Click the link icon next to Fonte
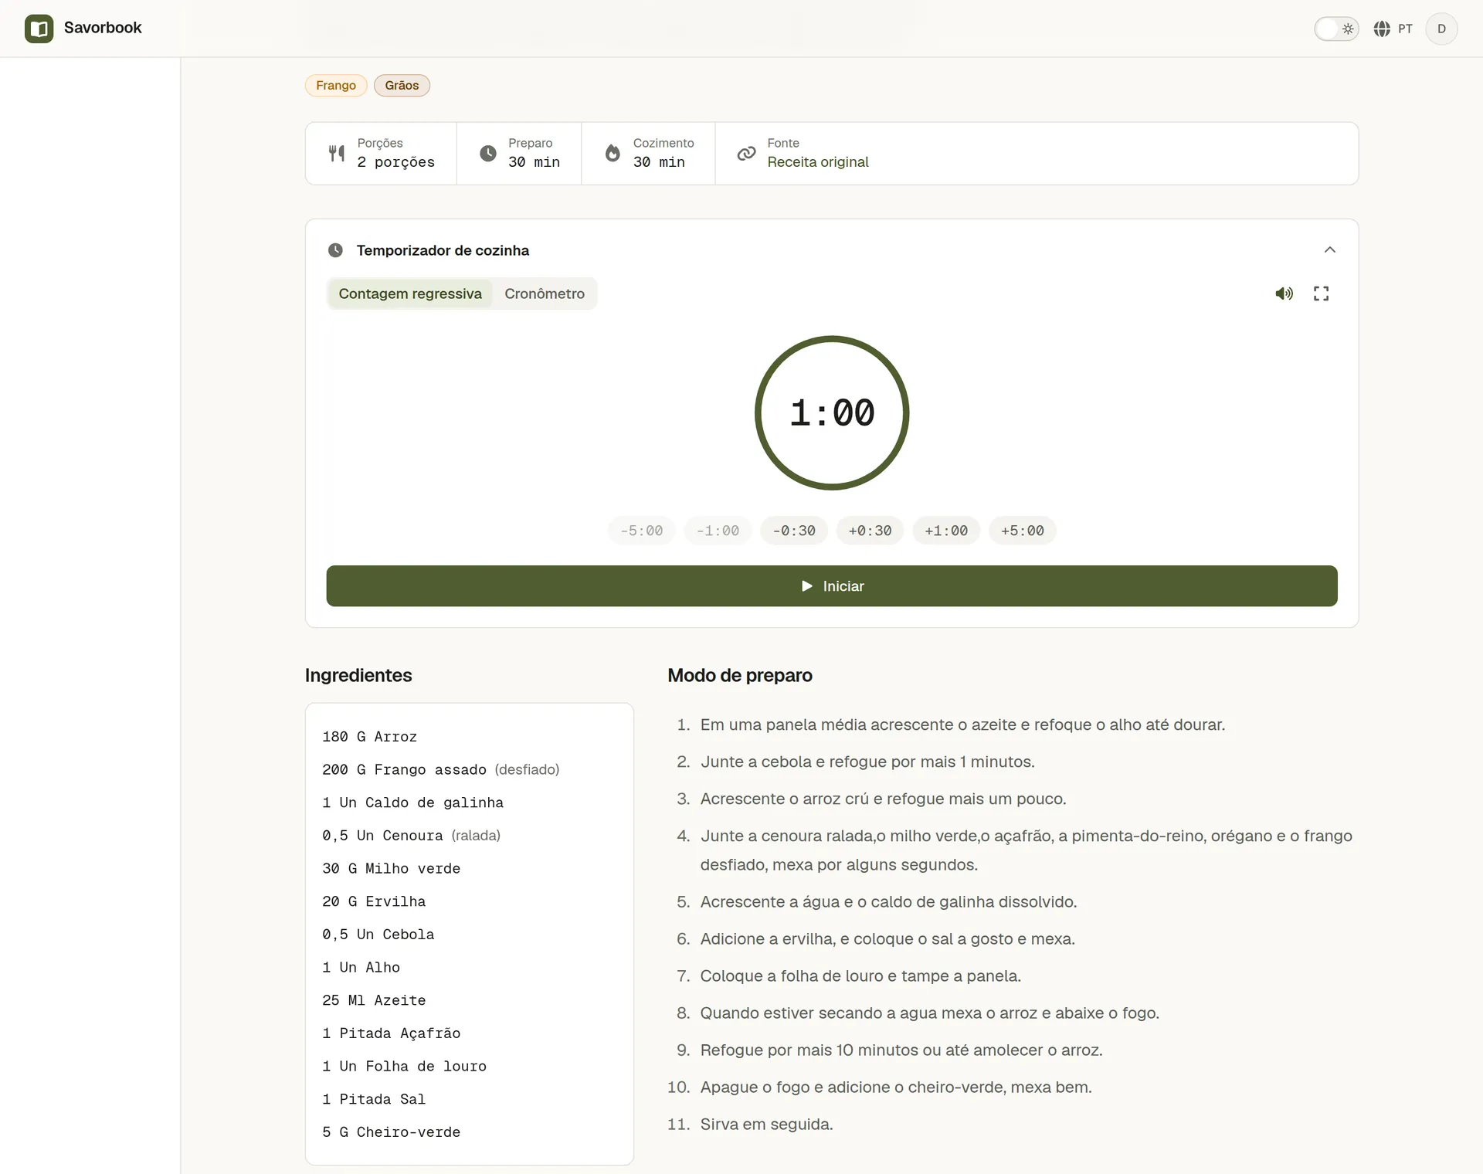The width and height of the screenshot is (1483, 1174). tap(746, 153)
